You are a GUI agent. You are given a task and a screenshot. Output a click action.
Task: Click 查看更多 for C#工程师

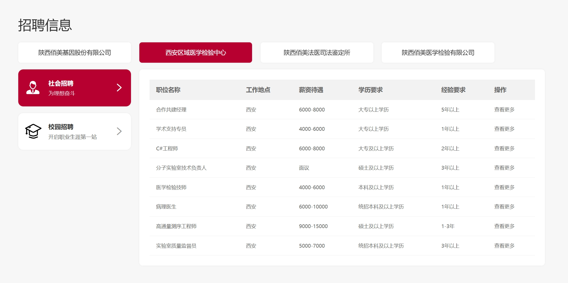click(504, 148)
